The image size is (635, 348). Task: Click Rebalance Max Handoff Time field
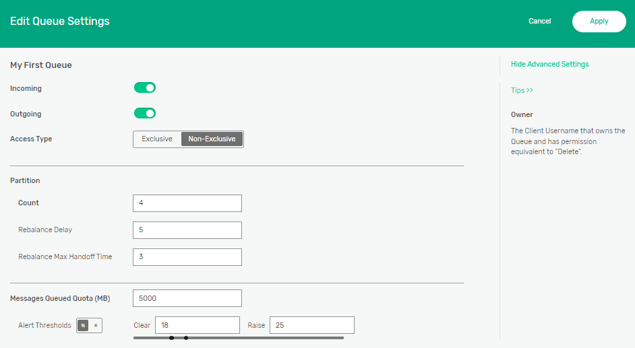coord(187,257)
